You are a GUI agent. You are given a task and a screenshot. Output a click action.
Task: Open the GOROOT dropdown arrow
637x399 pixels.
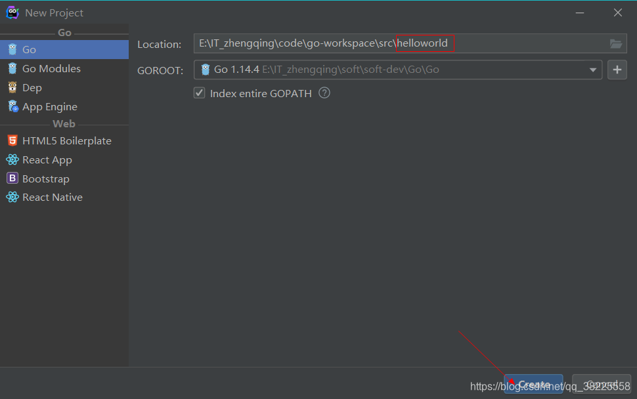click(593, 70)
